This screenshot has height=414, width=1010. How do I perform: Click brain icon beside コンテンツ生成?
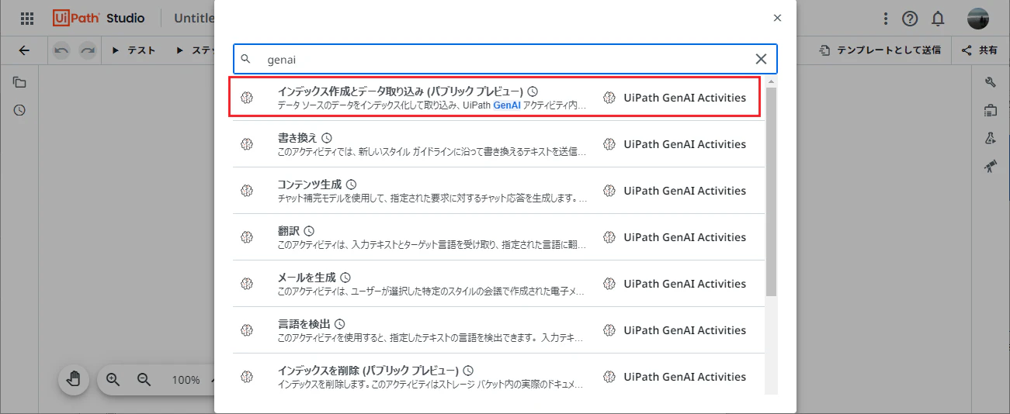point(247,191)
